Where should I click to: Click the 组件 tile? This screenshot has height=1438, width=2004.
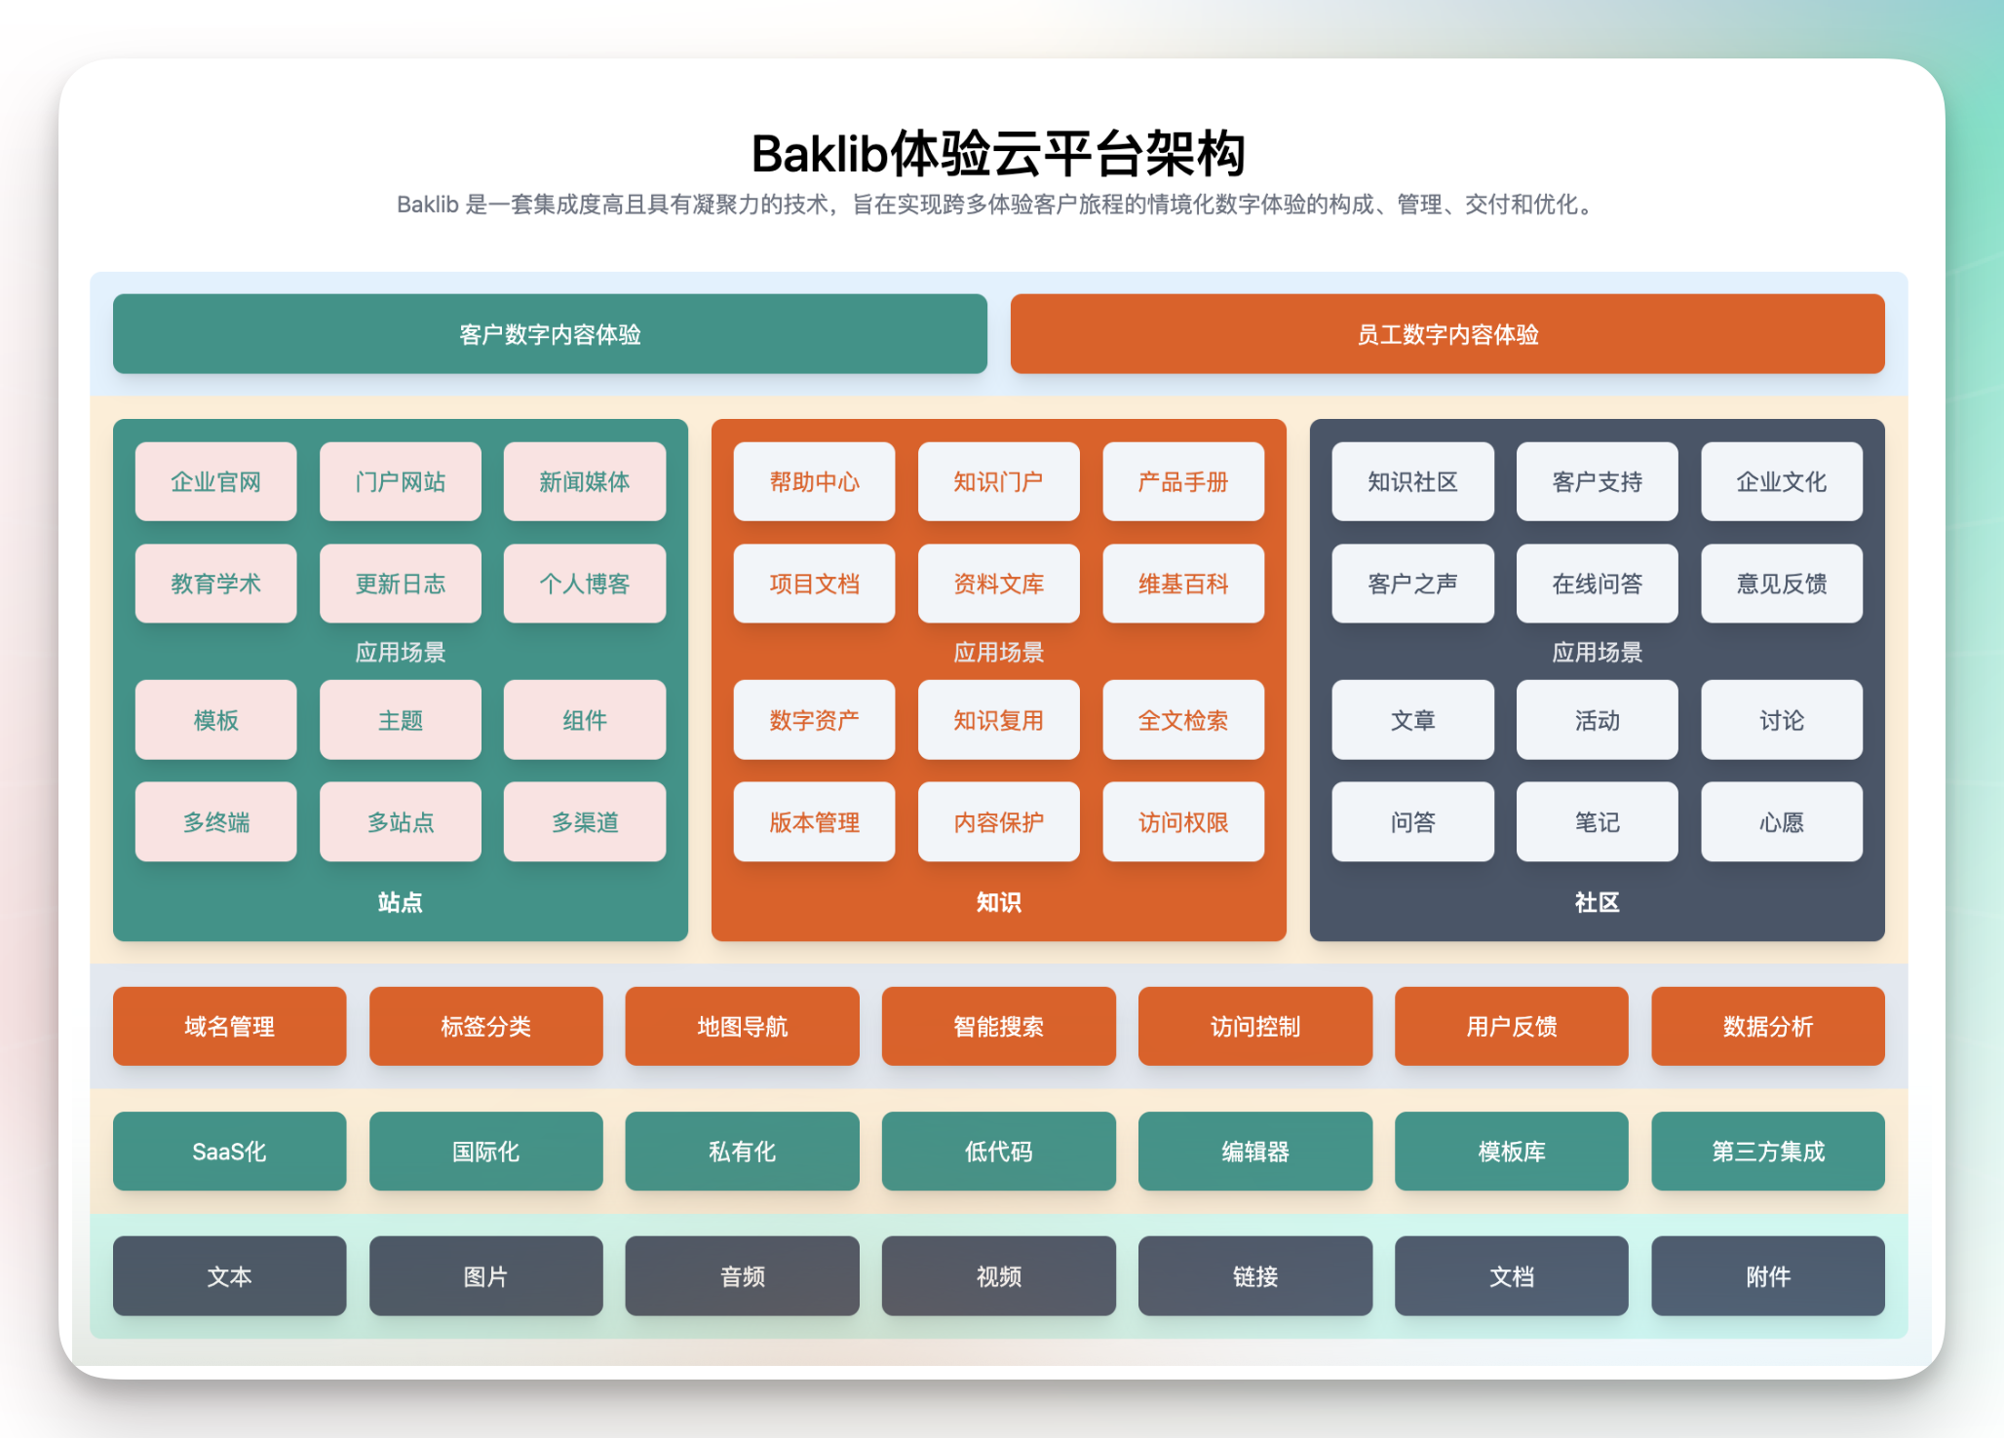tap(585, 720)
